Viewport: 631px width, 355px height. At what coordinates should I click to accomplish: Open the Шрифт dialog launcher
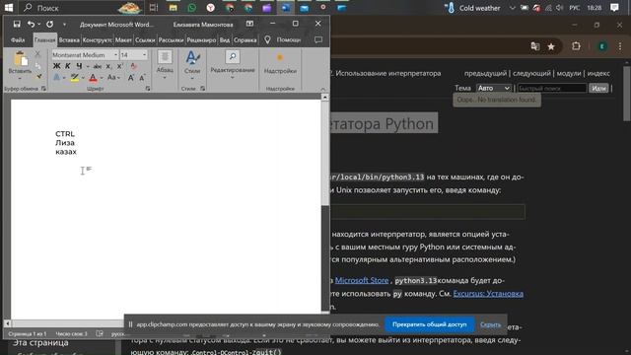tap(148, 89)
